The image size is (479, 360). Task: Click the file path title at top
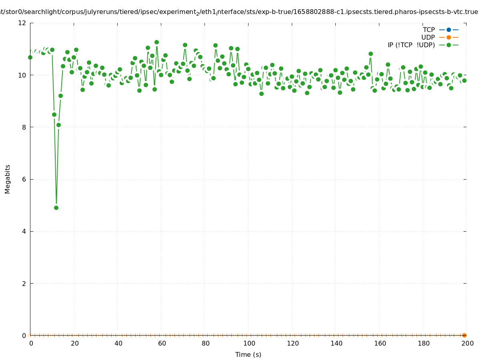(x=239, y=12)
